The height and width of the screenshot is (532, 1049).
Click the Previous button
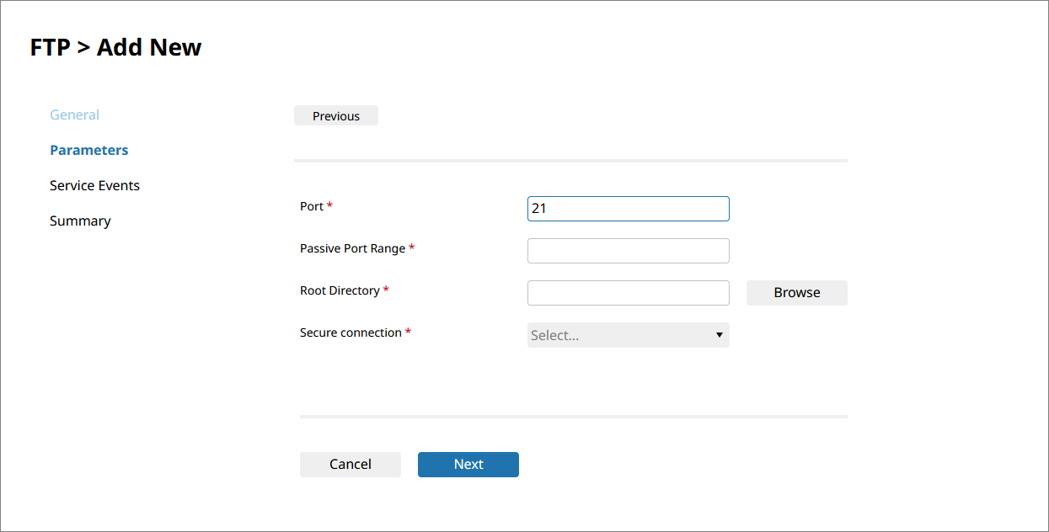point(335,116)
